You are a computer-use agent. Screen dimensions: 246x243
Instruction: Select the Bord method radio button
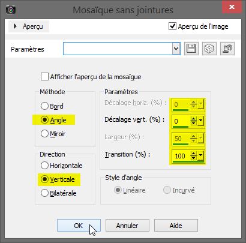pyautogui.click(x=44, y=106)
